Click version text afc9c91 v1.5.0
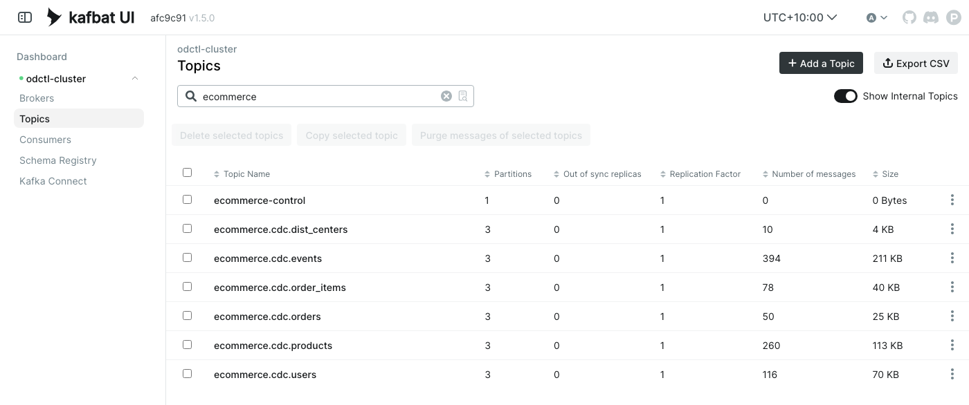This screenshot has height=405, width=969. [x=183, y=18]
